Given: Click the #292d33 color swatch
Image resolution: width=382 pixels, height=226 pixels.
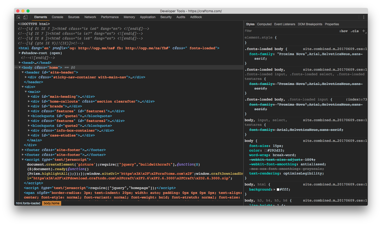Looking at the screenshot, I should (x=266, y=150).
